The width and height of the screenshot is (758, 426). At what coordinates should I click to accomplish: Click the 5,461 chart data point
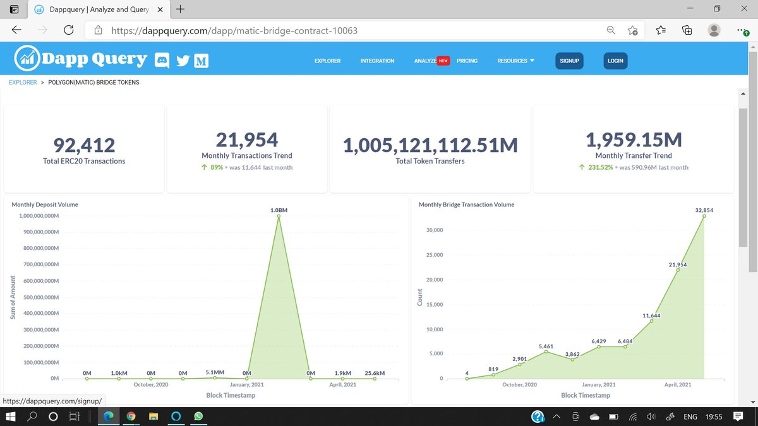point(546,352)
